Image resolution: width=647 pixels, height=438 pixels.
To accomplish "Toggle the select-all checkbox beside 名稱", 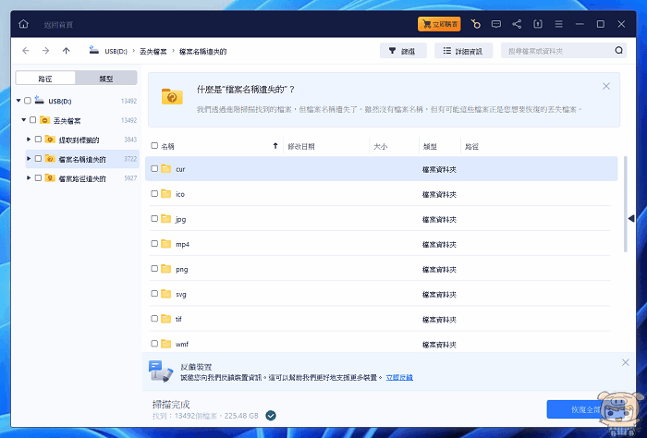I will (x=154, y=146).
